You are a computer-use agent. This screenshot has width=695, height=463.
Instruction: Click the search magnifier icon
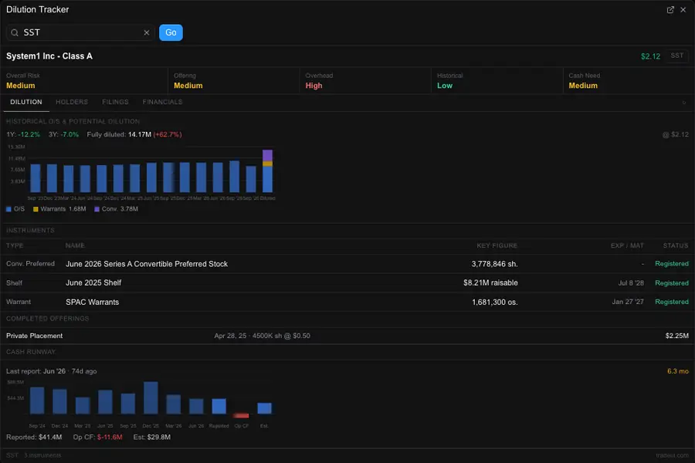[x=15, y=32]
